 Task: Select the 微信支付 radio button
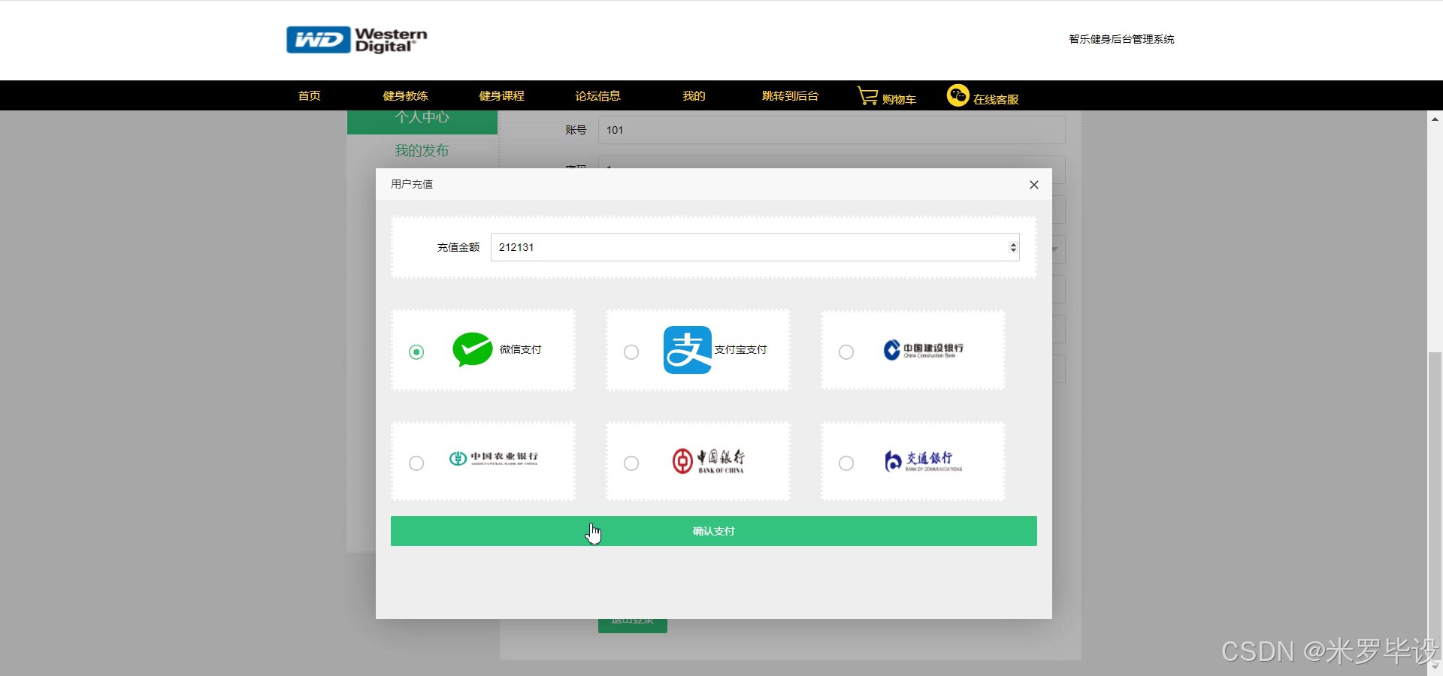(x=416, y=352)
